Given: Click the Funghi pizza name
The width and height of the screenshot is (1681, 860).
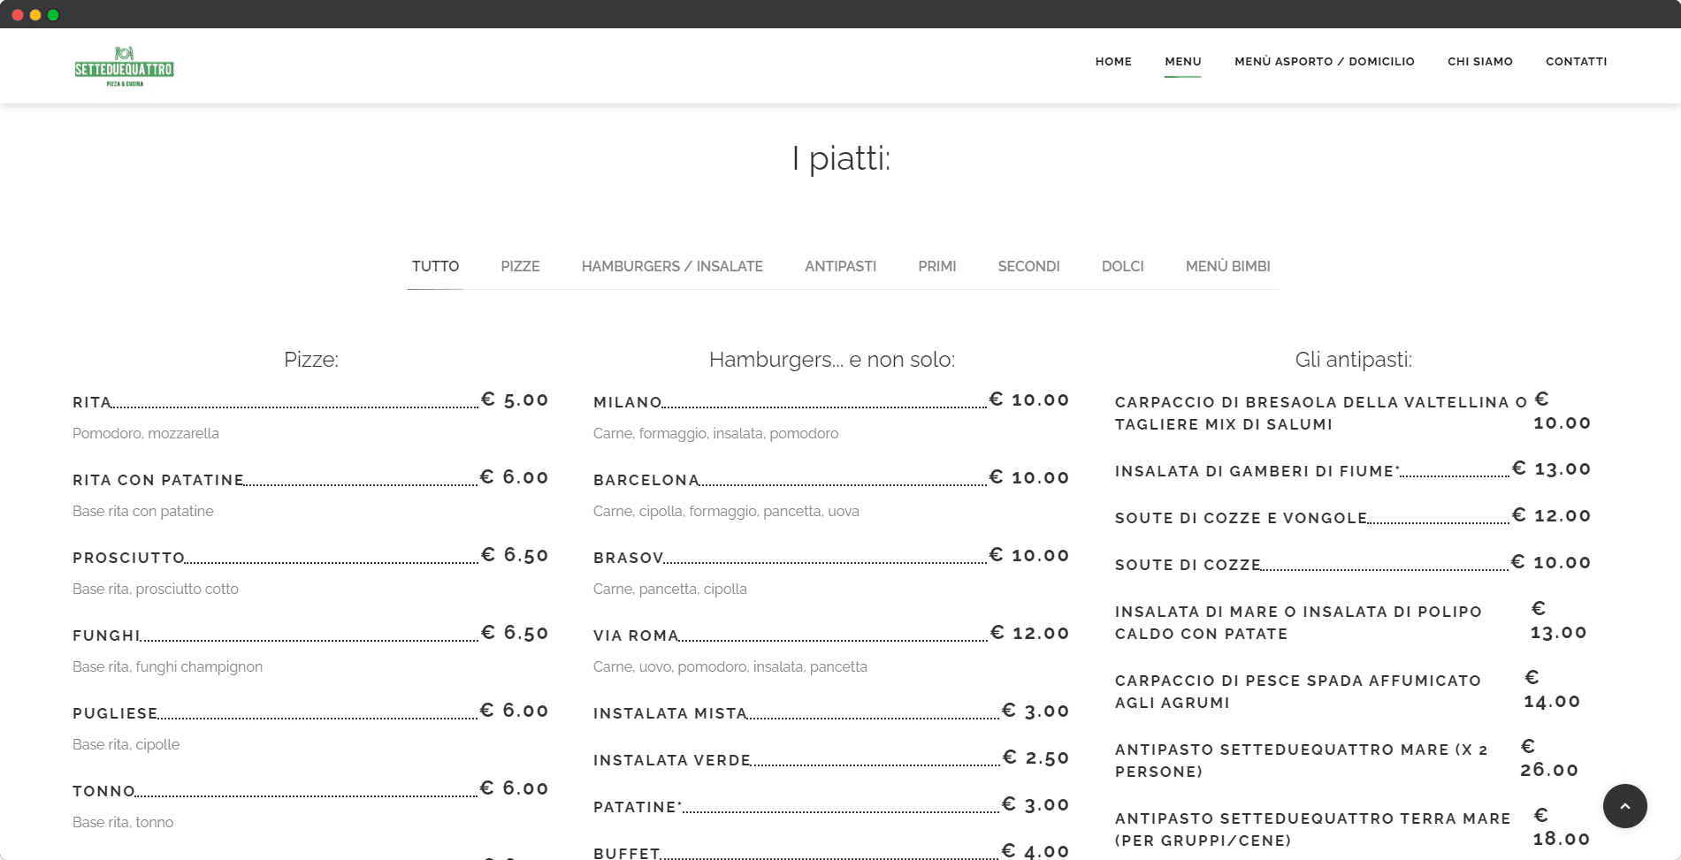Looking at the screenshot, I should coord(106,635).
